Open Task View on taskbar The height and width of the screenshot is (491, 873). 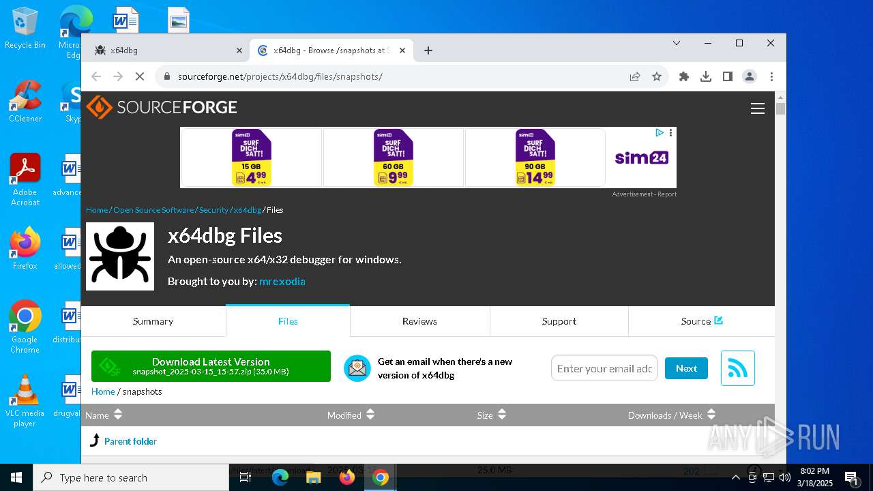(246, 477)
